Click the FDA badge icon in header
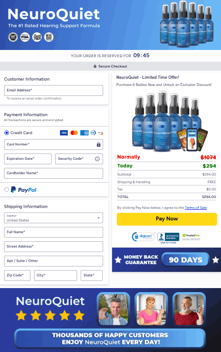The height and width of the screenshot is (352, 221). click(x=25, y=37)
